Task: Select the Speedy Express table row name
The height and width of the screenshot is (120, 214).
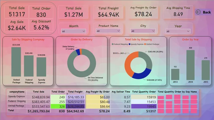Action: point(16,96)
